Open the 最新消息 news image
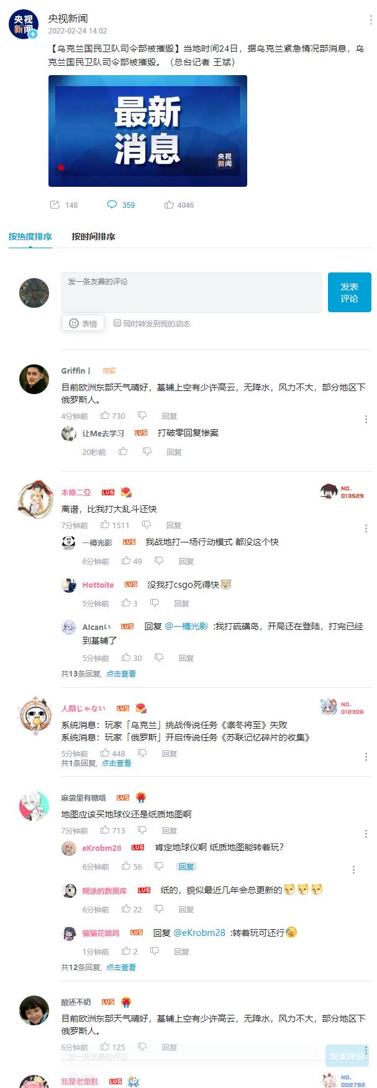This screenshot has width=377, height=1088. pos(148,131)
